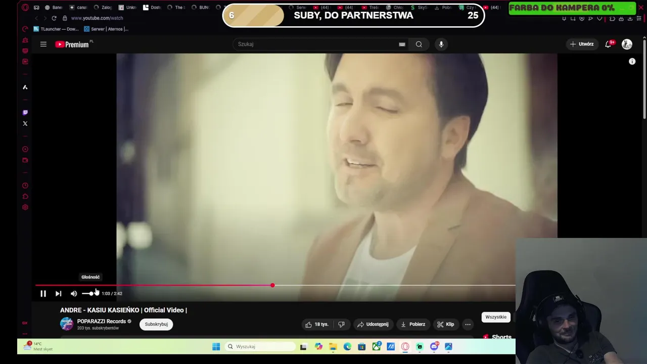Switch to the Unkn browser tab
Image resolution: width=647 pixels, height=364 pixels.
127,8
